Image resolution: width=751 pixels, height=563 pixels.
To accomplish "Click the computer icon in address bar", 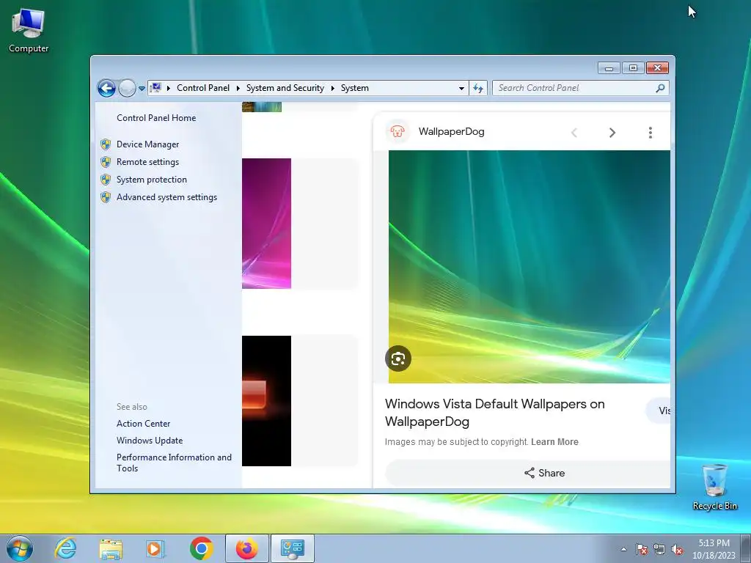I will coord(155,88).
